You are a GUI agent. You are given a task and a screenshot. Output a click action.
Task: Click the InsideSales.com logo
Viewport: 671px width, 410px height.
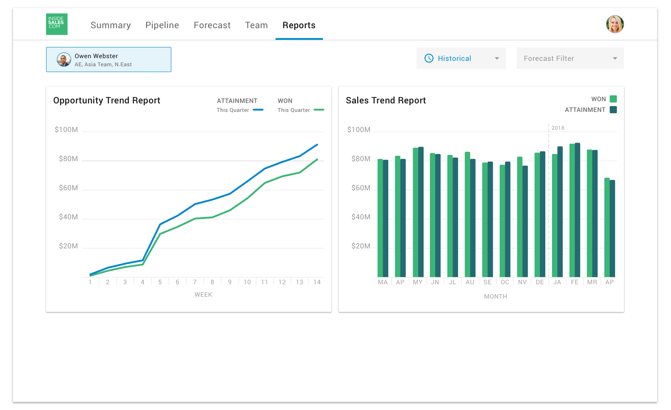(57, 24)
